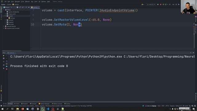The height and width of the screenshot is (111, 197).
Task: Open the Help menu
Action: [x=49, y=2]
